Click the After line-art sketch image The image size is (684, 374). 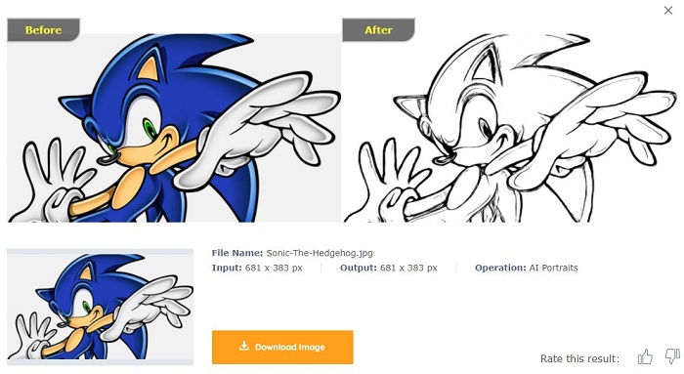click(510, 128)
